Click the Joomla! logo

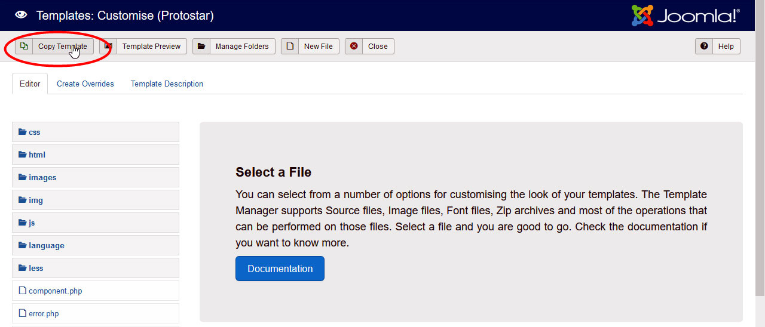(x=686, y=16)
